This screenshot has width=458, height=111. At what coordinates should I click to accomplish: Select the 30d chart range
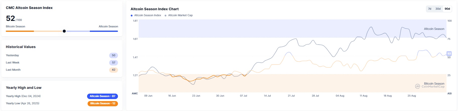click(x=438, y=9)
